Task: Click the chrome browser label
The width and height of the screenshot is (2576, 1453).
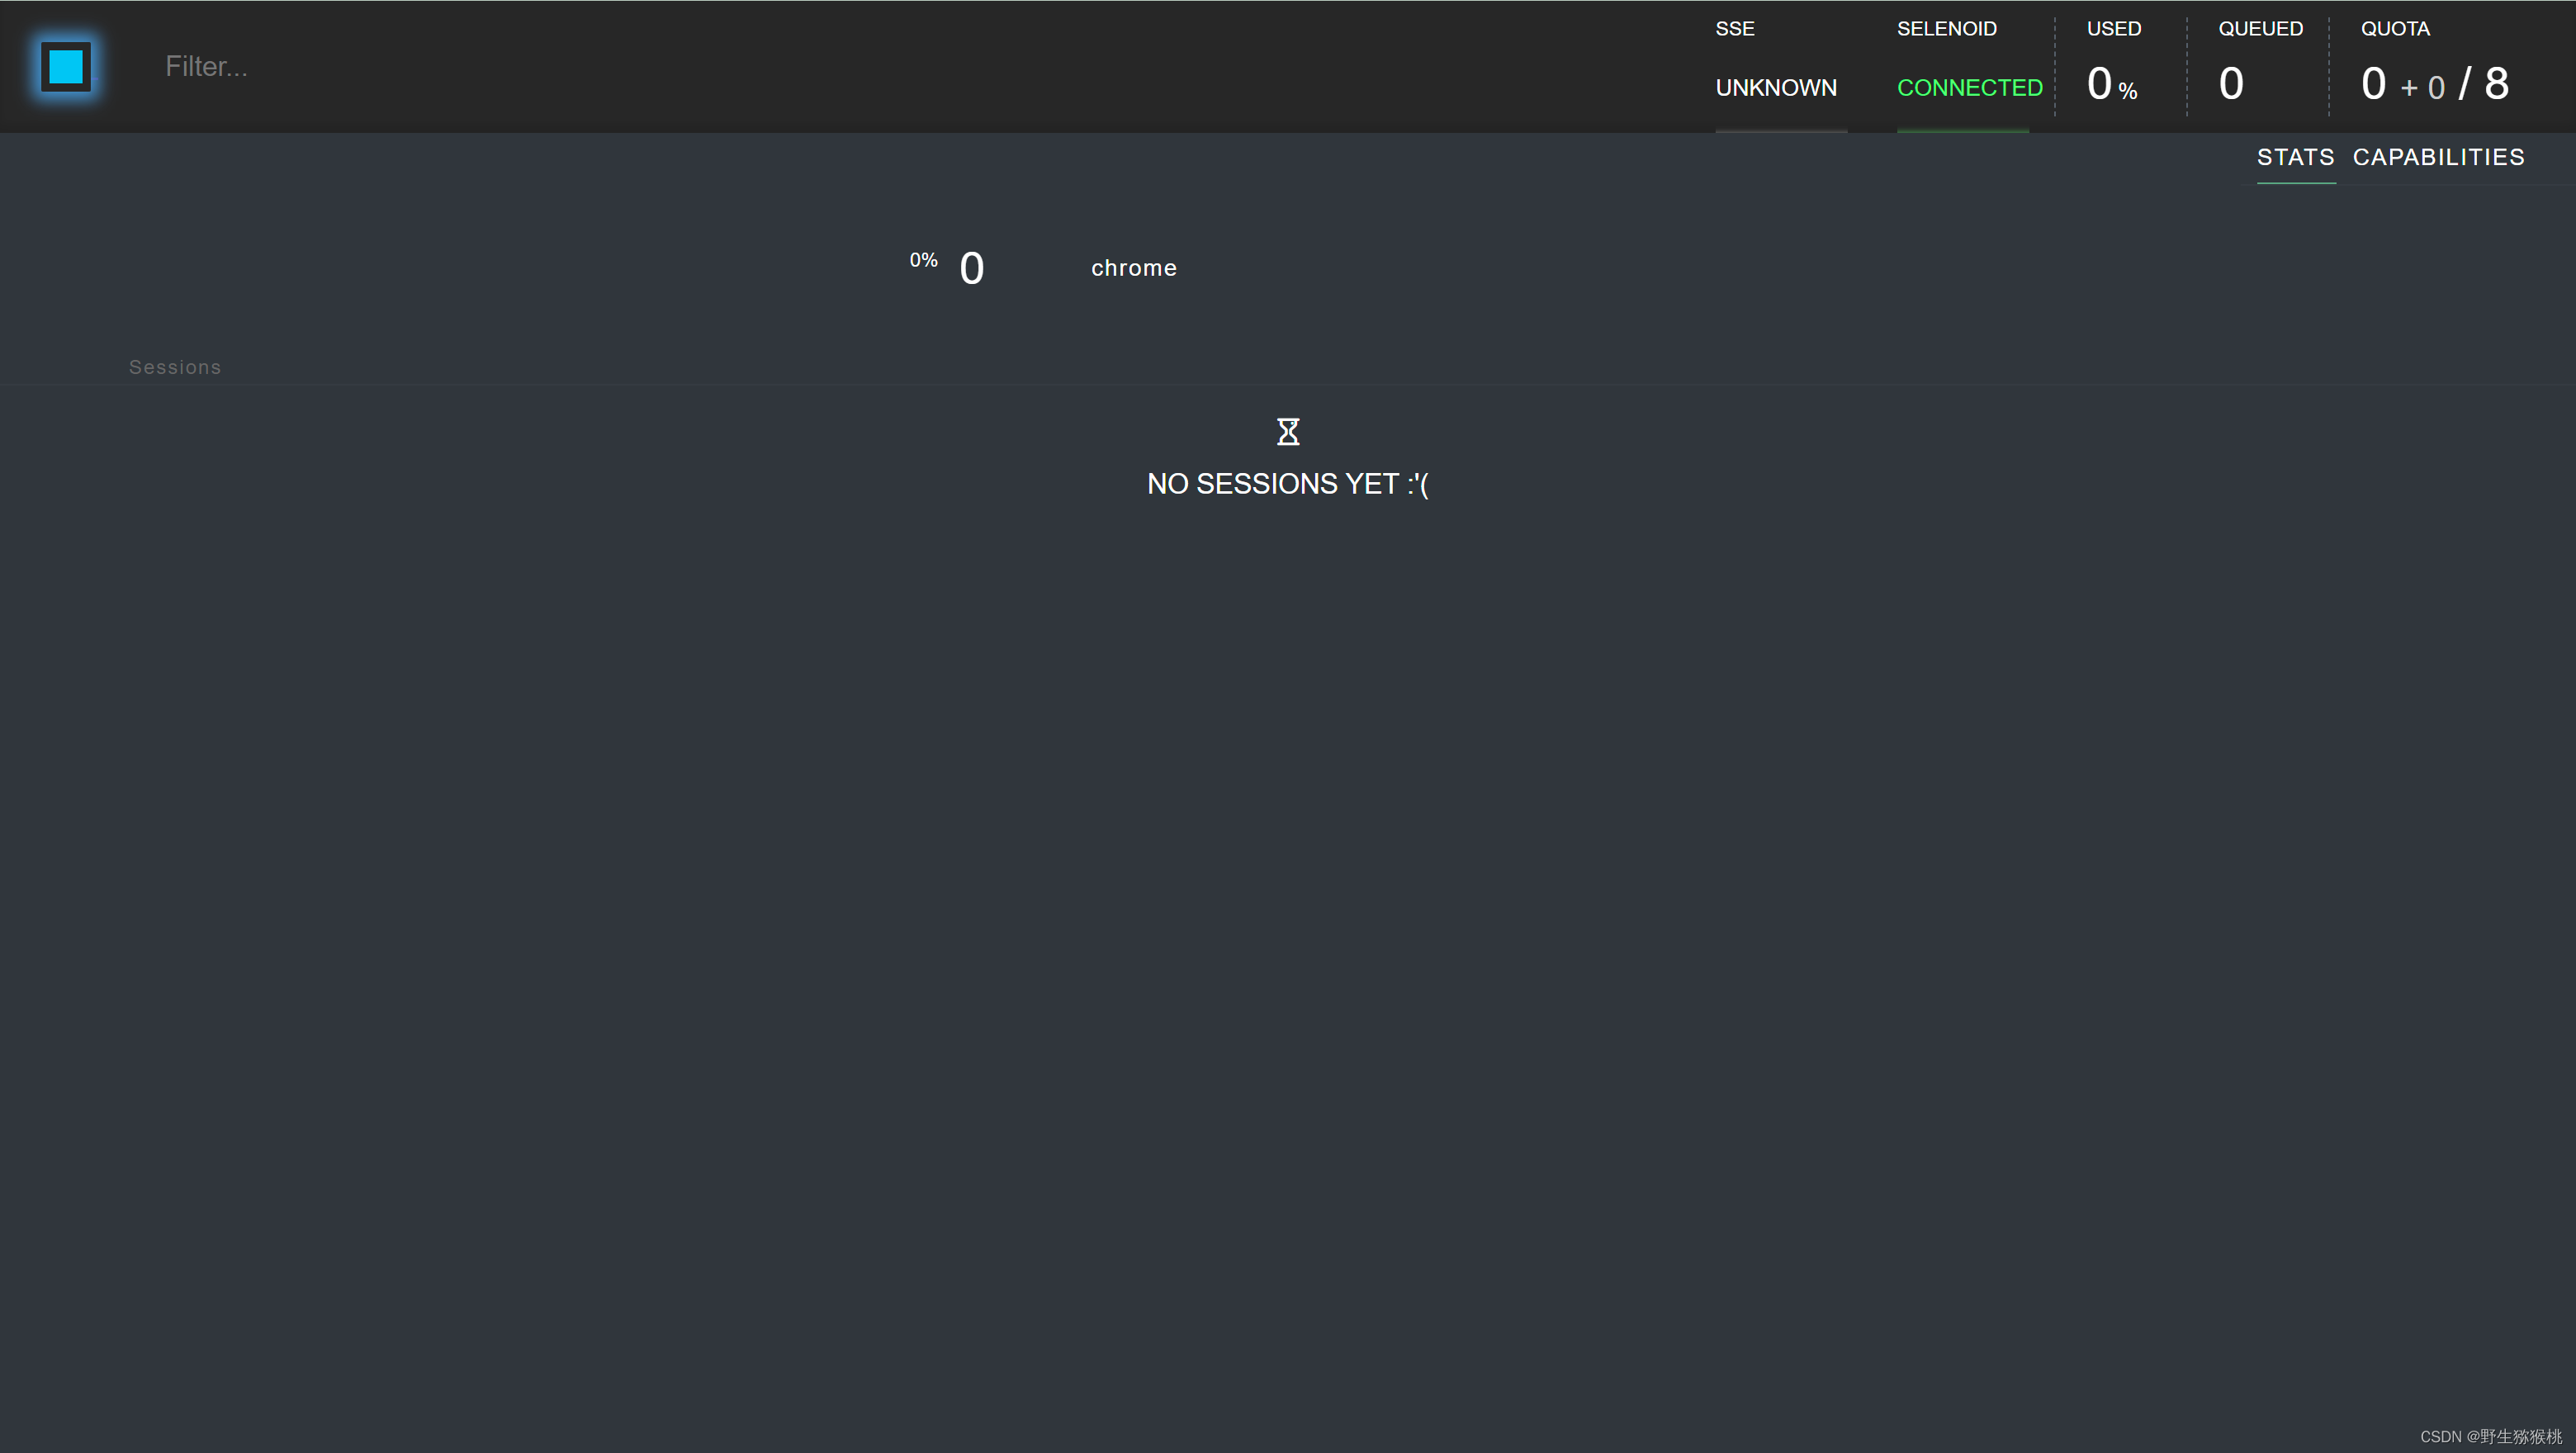Action: pyautogui.click(x=1133, y=268)
